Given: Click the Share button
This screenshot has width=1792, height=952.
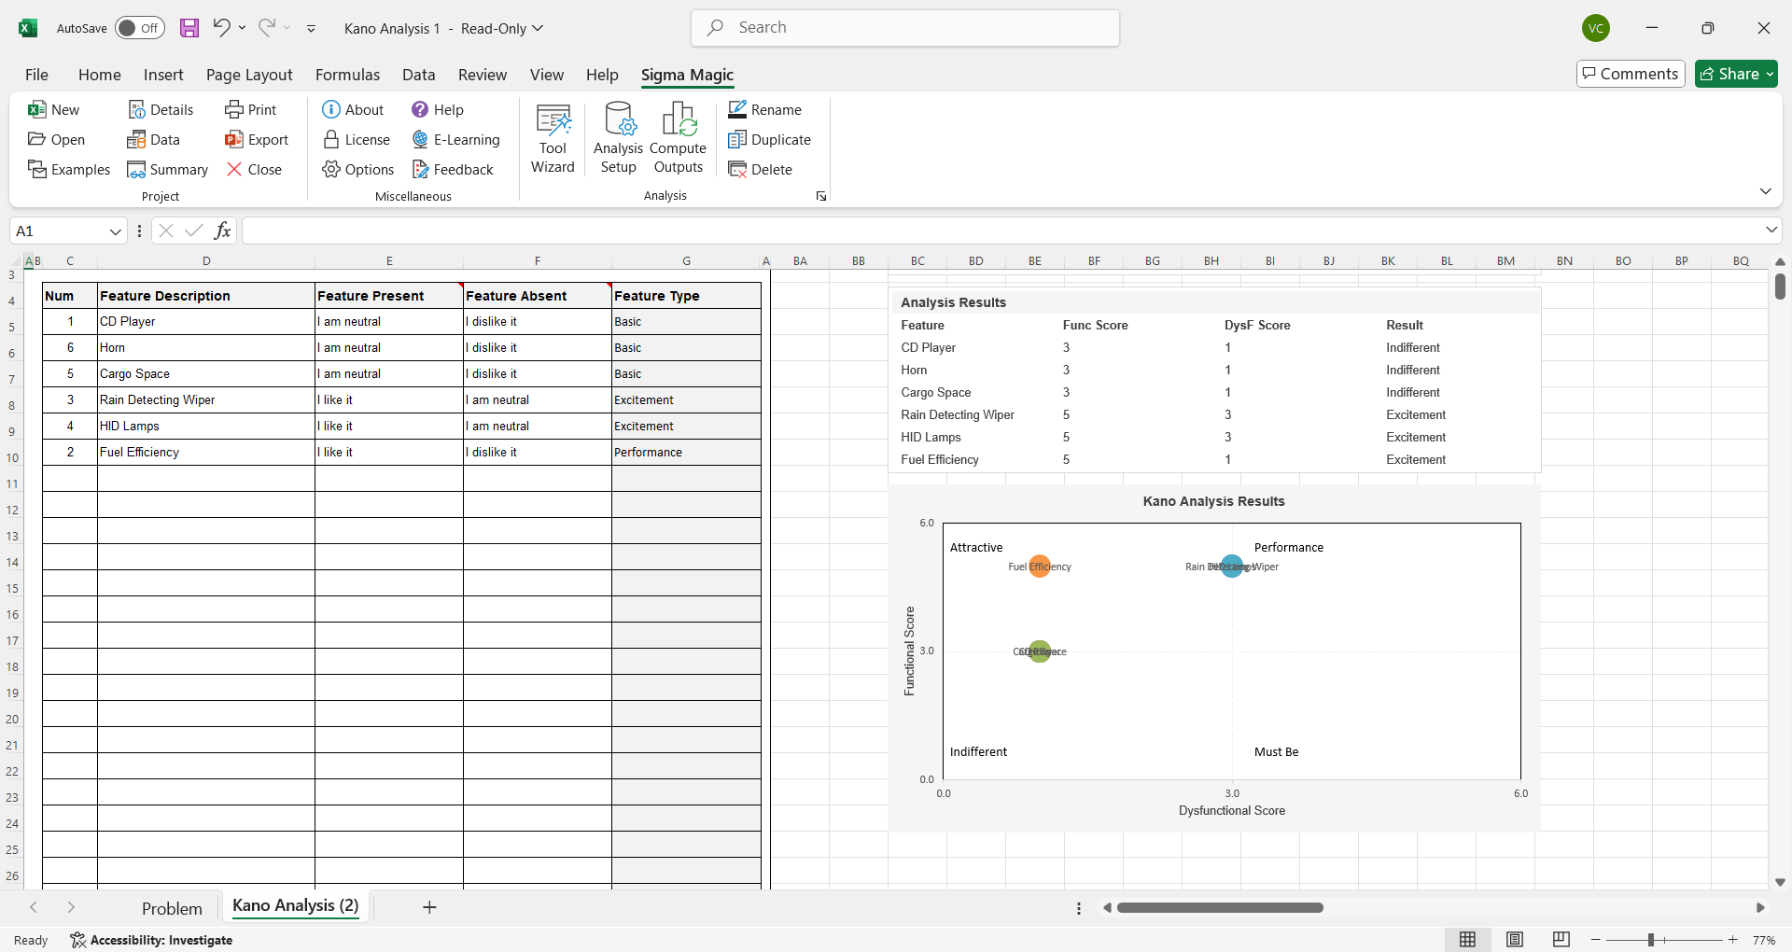Looking at the screenshot, I should [1735, 74].
